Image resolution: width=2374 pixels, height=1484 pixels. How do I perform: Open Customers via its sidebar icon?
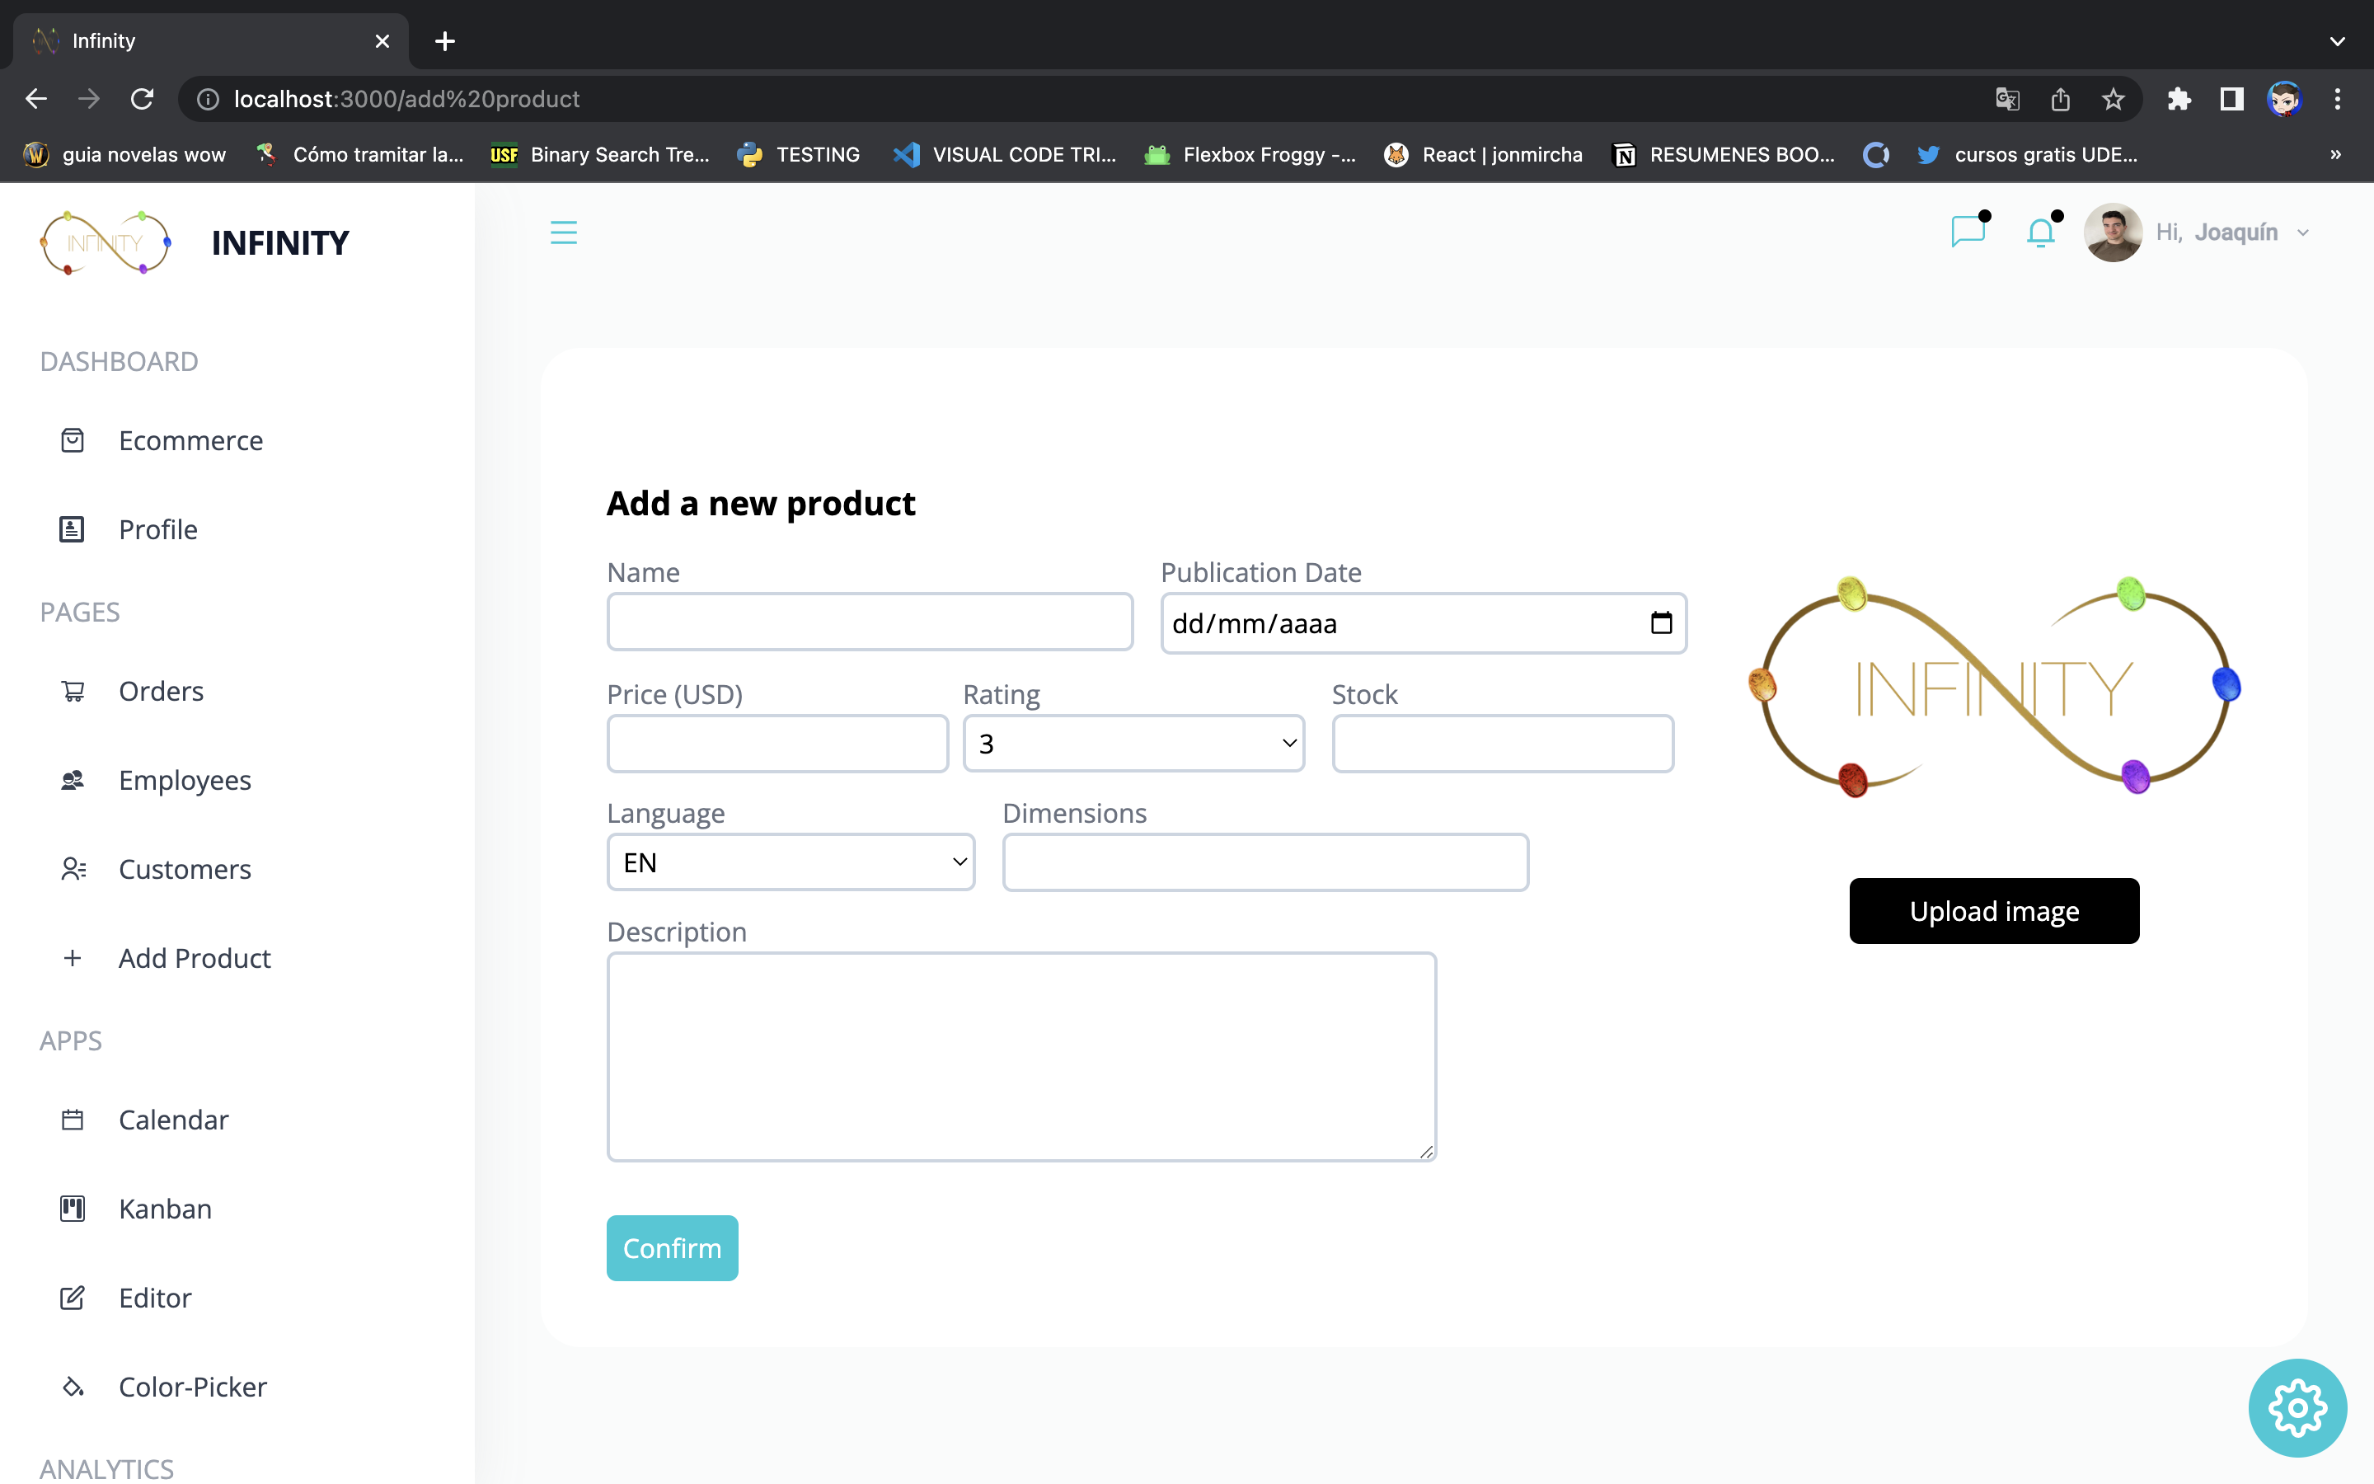click(x=73, y=869)
